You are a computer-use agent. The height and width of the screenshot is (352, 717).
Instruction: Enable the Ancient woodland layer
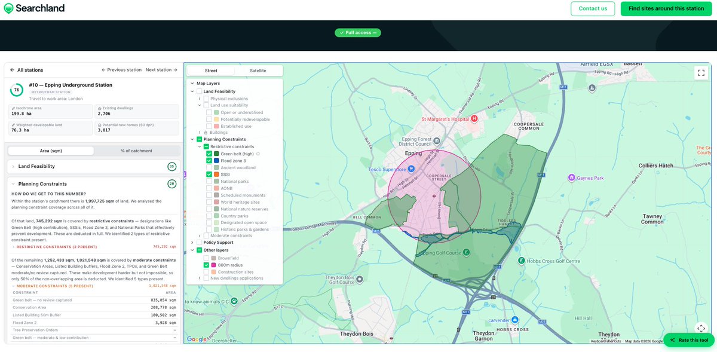(x=209, y=167)
